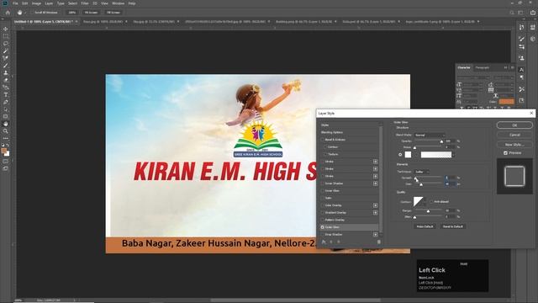Toggle the Anti-aliased checkbox
This screenshot has width=538, height=303.
431,202
